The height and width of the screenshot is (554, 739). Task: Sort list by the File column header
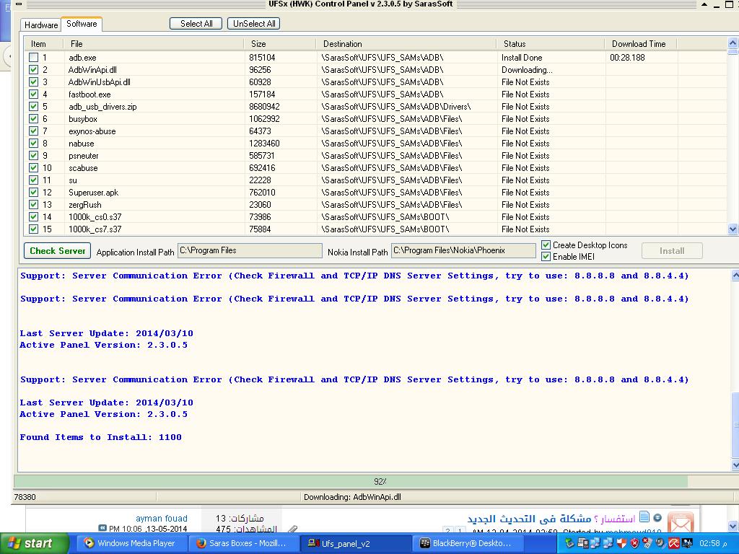(x=154, y=44)
